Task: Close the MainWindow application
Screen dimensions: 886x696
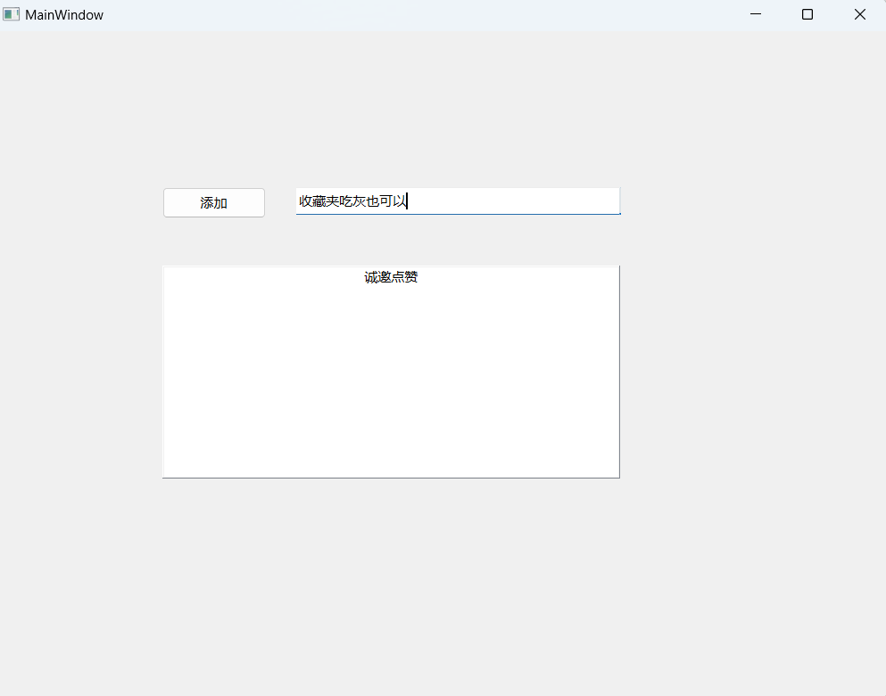Action: (x=858, y=14)
